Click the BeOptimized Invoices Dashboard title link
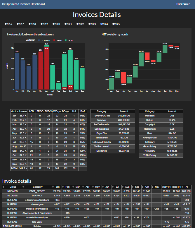The image size is (195, 228). (x=24, y=4)
